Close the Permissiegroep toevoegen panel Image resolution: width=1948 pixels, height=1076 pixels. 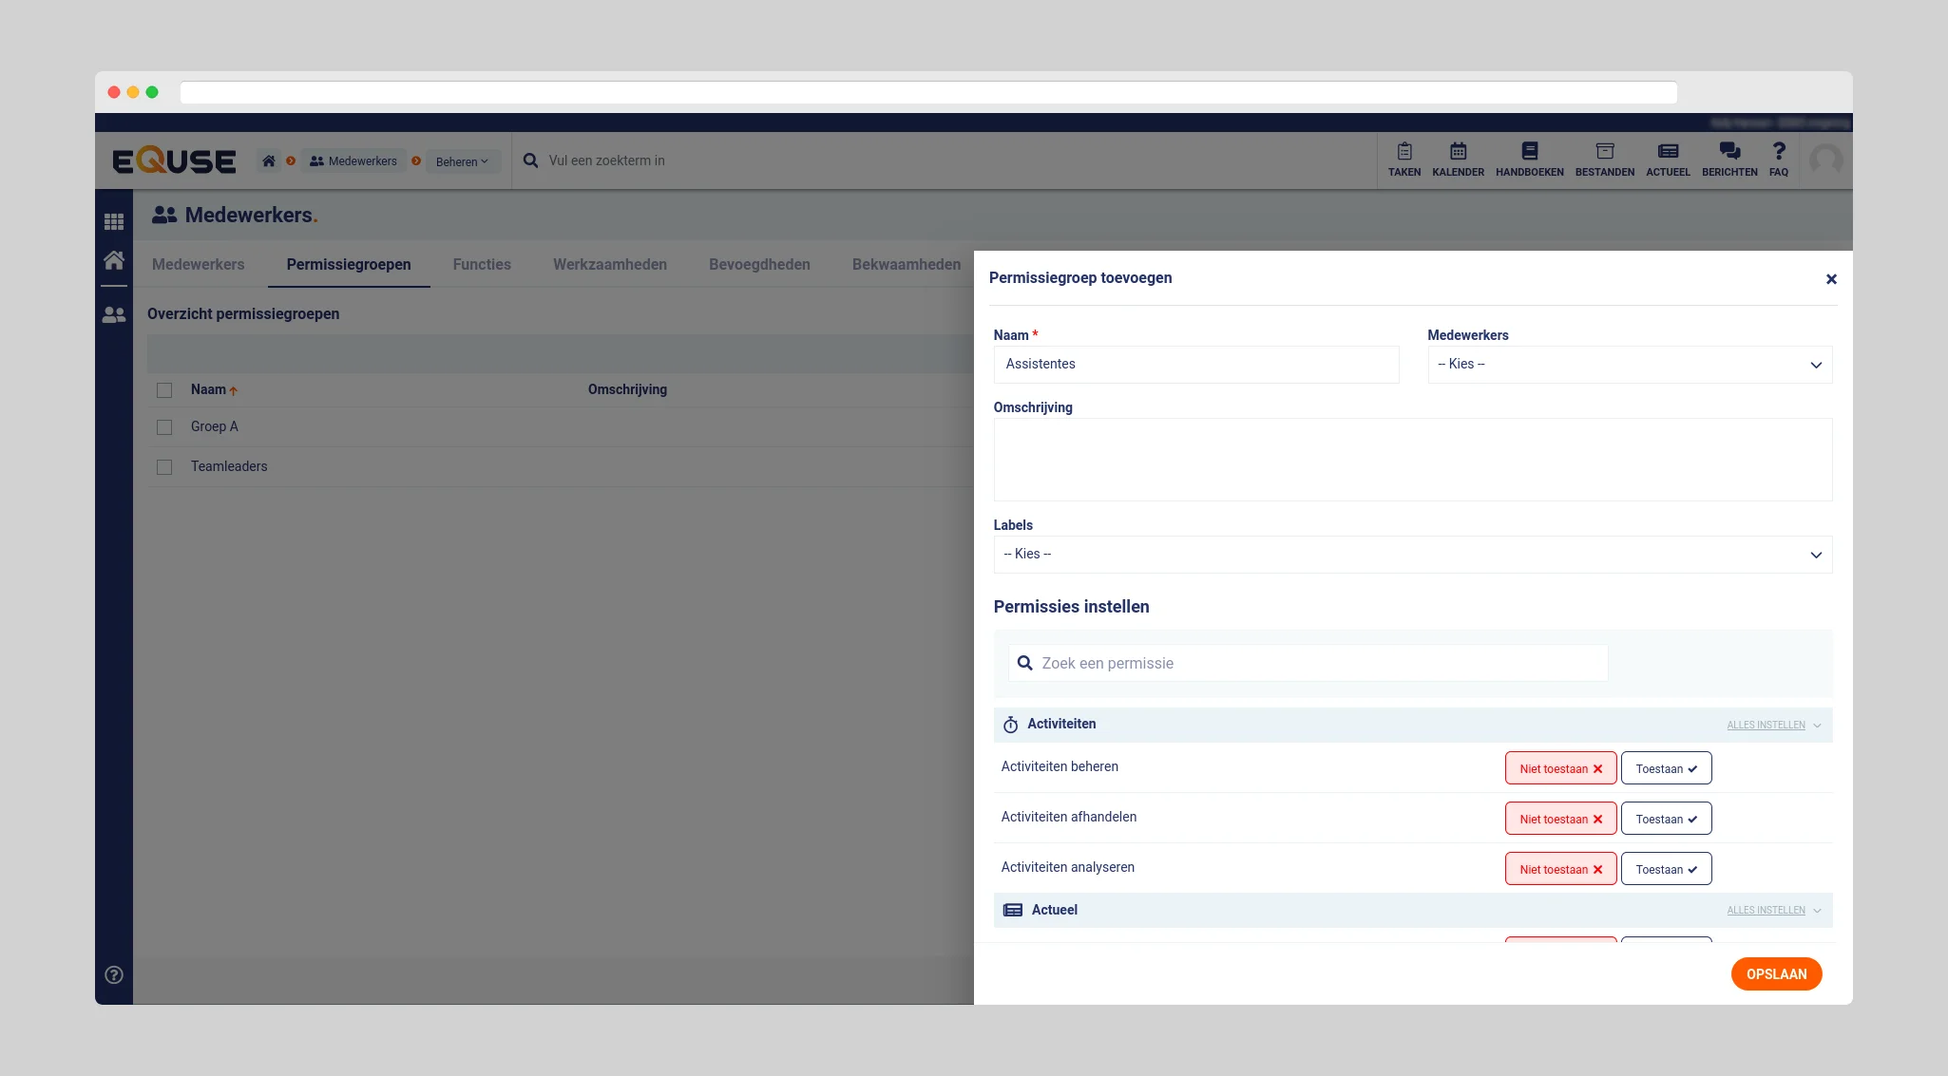(1831, 279)
